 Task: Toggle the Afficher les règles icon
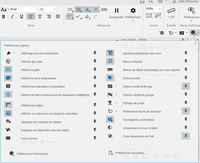pyautogui.click(x=8, y=105)
